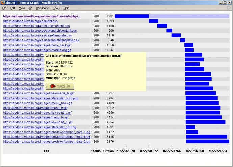Click duration value 609 for cavendish/content.css
Viewport: 233px width, 167px height.
[111, 31]
